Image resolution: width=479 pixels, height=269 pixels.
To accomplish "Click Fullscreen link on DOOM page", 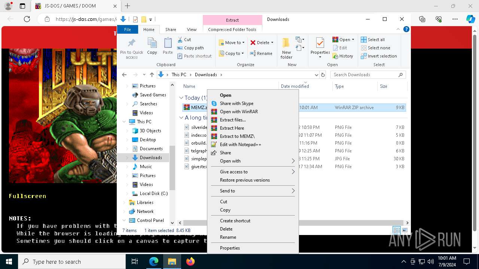I will (x=28, y=196).
